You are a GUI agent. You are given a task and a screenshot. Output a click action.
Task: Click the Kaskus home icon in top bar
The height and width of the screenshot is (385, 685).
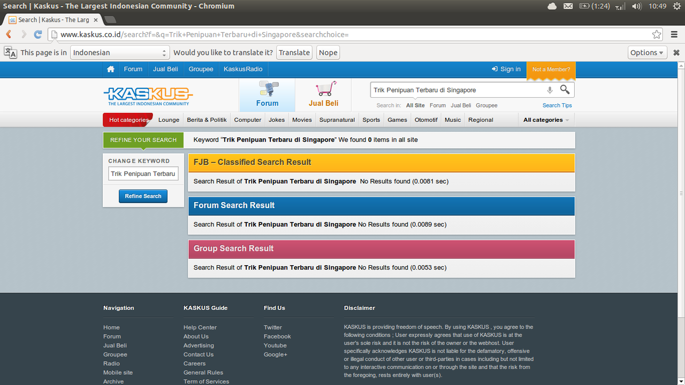pos(111,69)
